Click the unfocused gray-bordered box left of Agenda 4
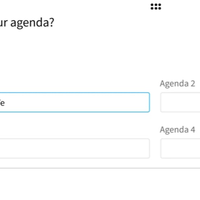Image resolution: width=200 pixels, height=200 pixels. (75, 149)
